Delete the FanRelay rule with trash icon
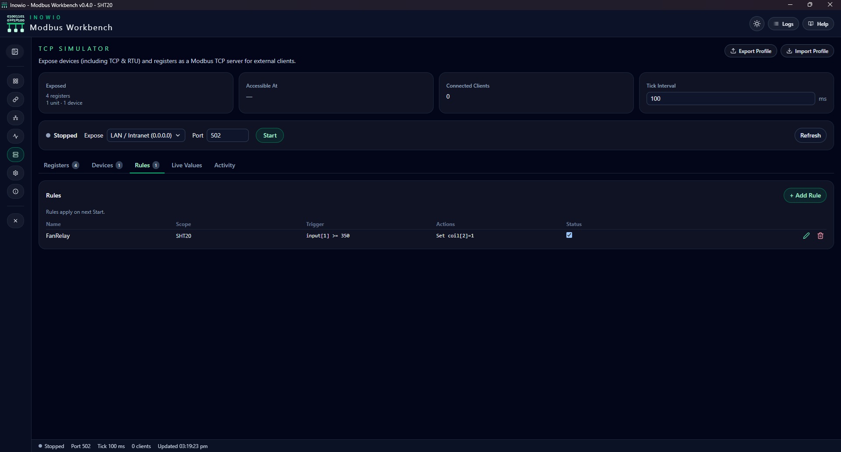 (820, 236)
